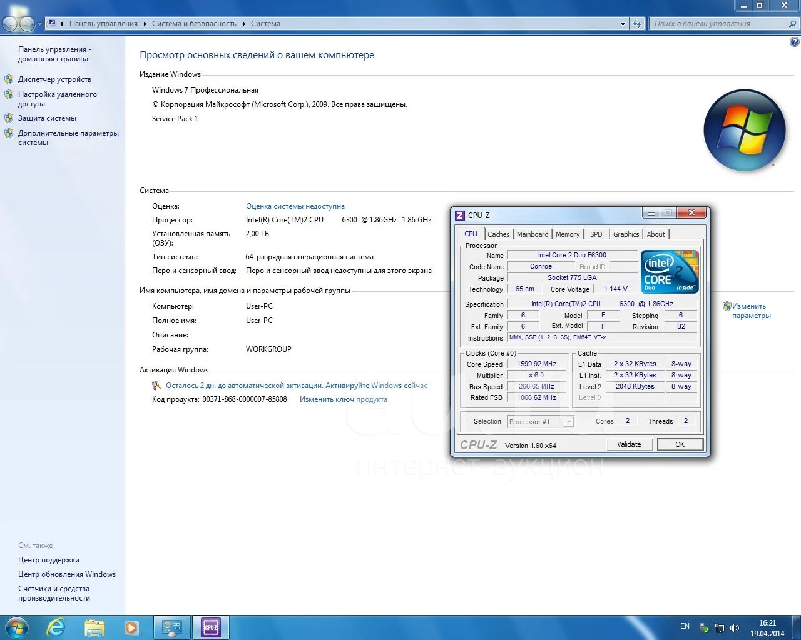Click the EN language indicator
Viewport: 801px width, 640px height.
tap(685, 626)
